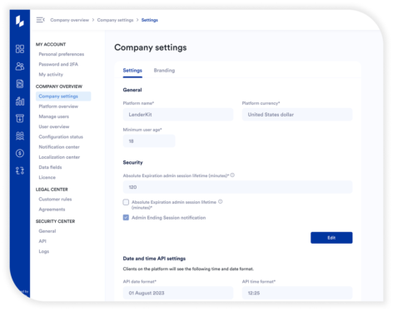Open the archive download box icon
The image size is (393, 311).
(x=20, y=118)
